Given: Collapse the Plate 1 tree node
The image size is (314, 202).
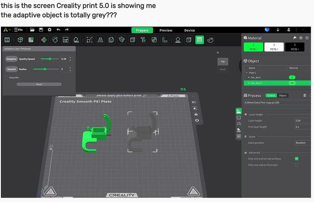Looking at the screenshot, I should [x=246, y=72].
